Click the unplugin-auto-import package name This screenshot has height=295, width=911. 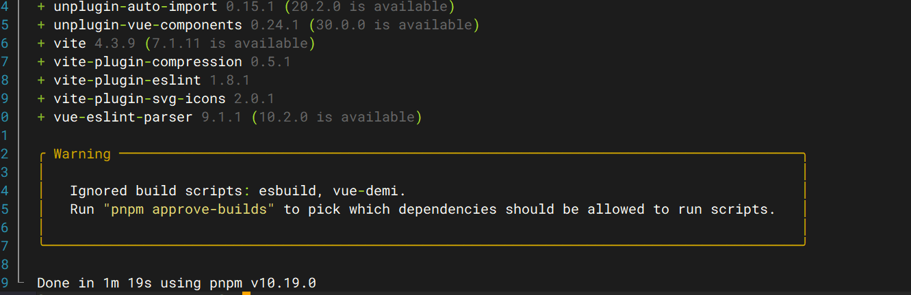point(136,7)
